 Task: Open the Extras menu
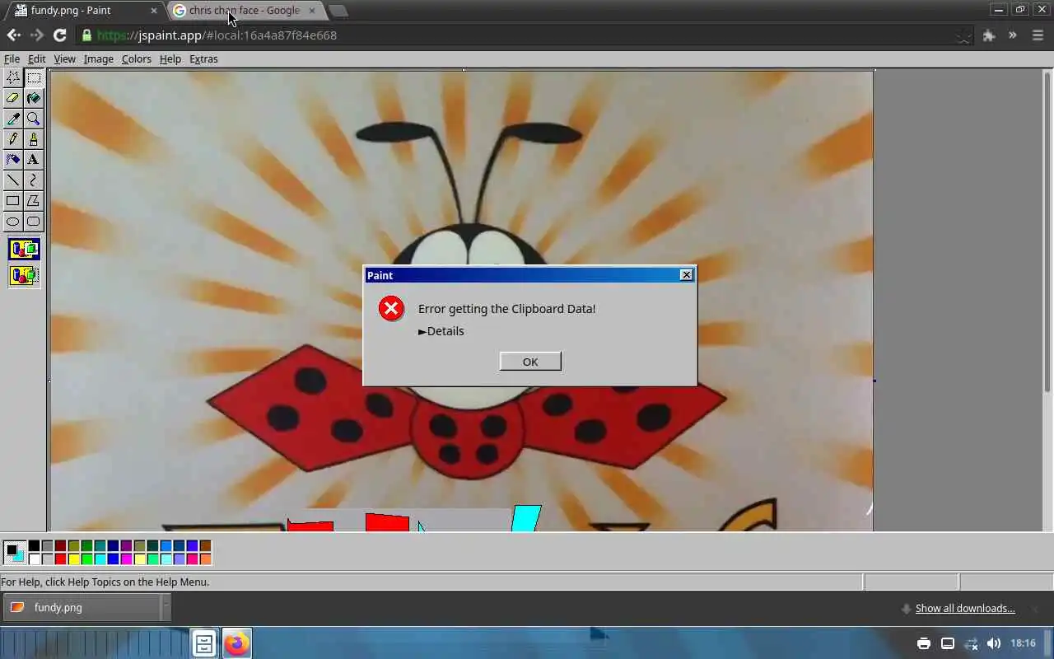(x=203, y=59)
